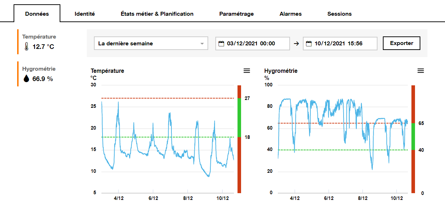Return to the Données tab
445x206 pixels.
coord(37,14)
